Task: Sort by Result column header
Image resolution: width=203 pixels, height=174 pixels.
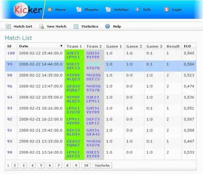Action: [x=173, y=46]
